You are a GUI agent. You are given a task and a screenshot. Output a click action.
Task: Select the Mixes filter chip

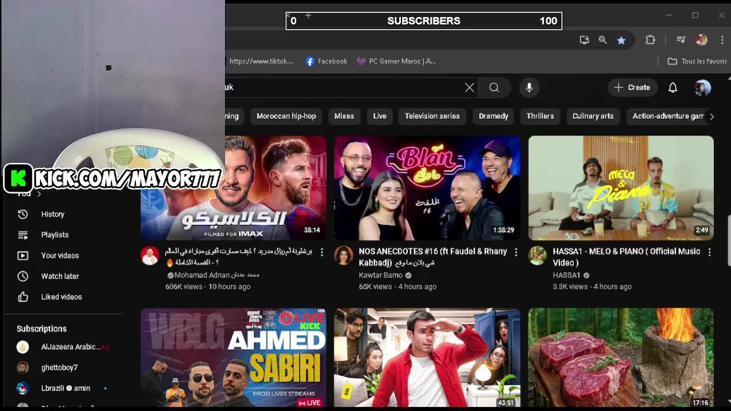(344, 116)
